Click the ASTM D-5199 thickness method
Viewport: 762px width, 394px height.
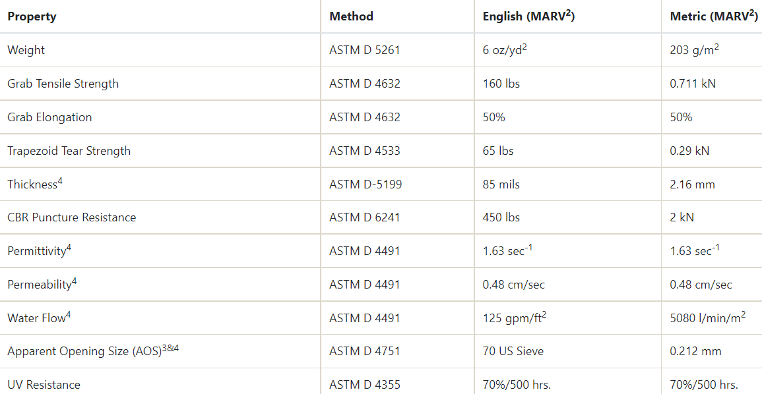[x=365, y=184]
